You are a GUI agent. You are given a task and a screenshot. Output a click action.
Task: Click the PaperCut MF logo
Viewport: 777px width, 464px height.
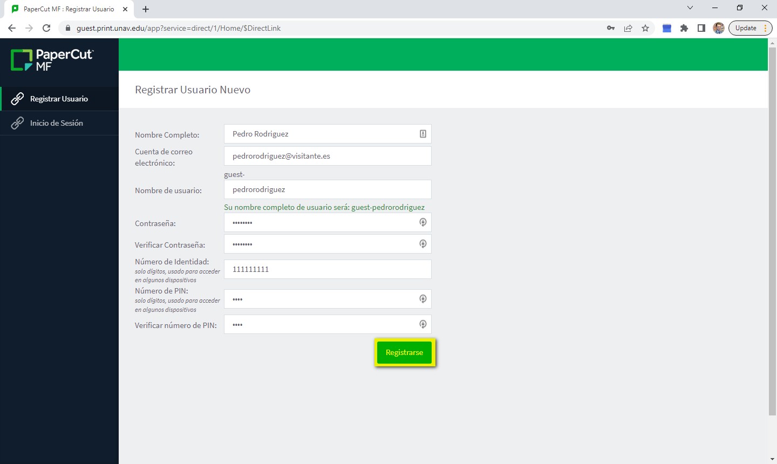52,60
